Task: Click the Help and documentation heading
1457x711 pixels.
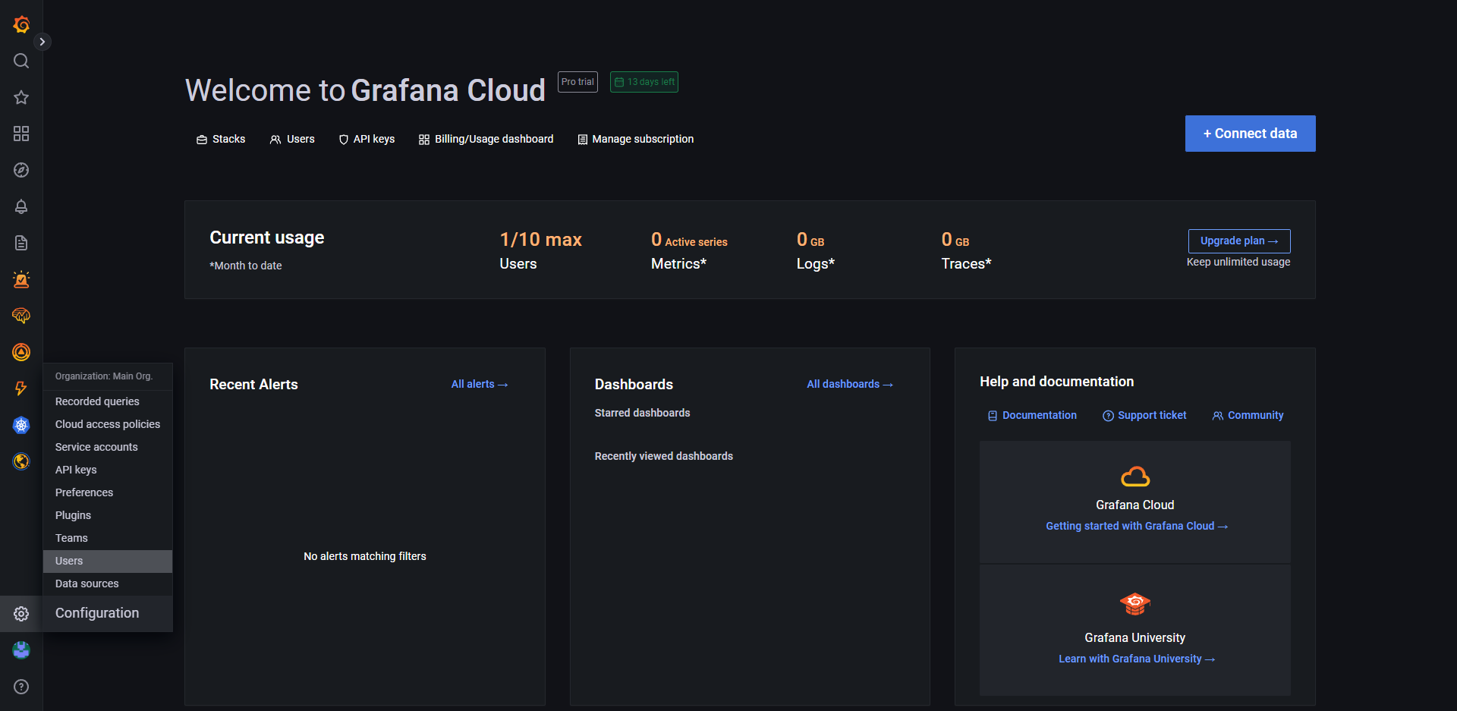Action: coord(1057,382)
